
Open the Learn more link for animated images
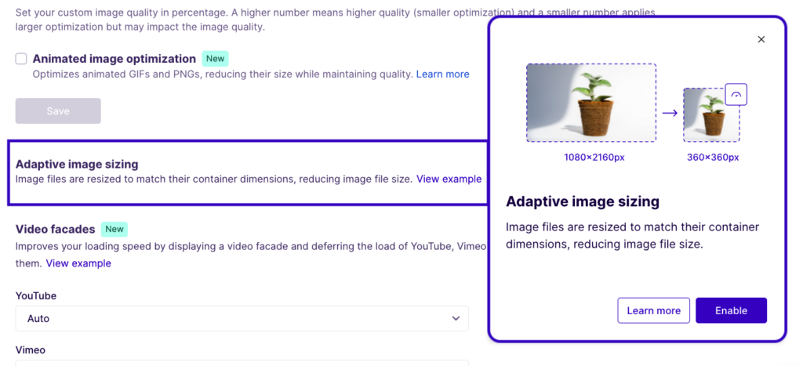pyautogui.click(x=442, y=74)
